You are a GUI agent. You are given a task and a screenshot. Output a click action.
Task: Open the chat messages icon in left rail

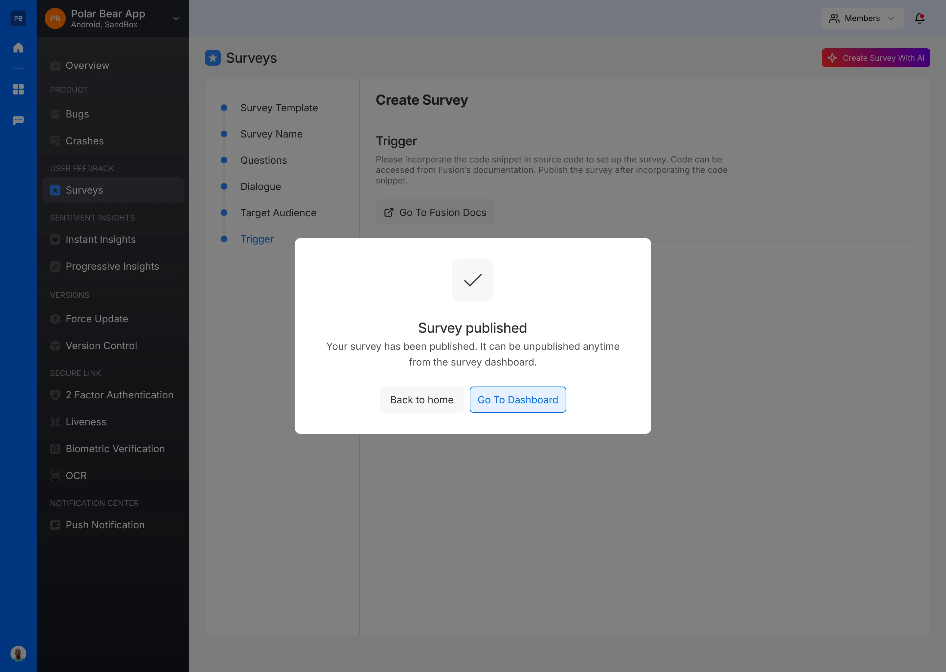[x=18, y=120]
